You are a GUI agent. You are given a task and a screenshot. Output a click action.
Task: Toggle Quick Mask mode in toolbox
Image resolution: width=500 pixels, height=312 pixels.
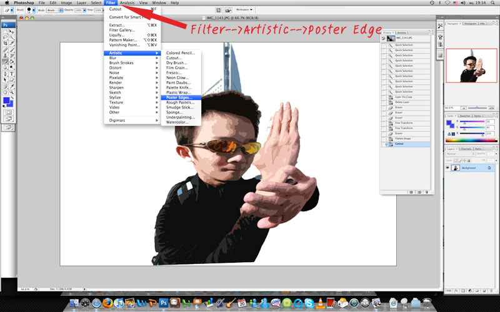coord(8,112)
